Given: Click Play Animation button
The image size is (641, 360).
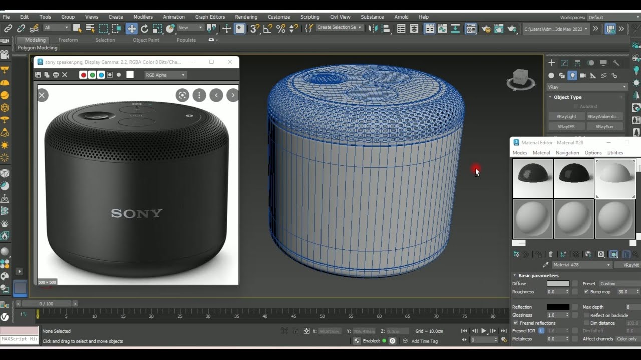Looking at the screenshot, I should [x=484, y=331].
